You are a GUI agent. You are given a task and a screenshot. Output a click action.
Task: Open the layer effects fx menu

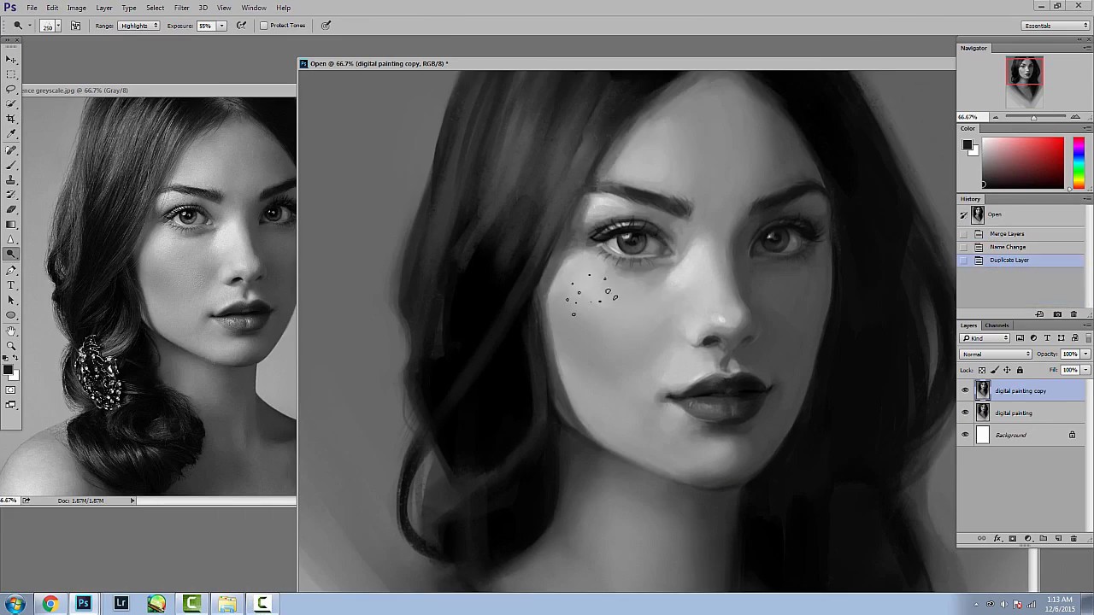click(x=997, y=538)
